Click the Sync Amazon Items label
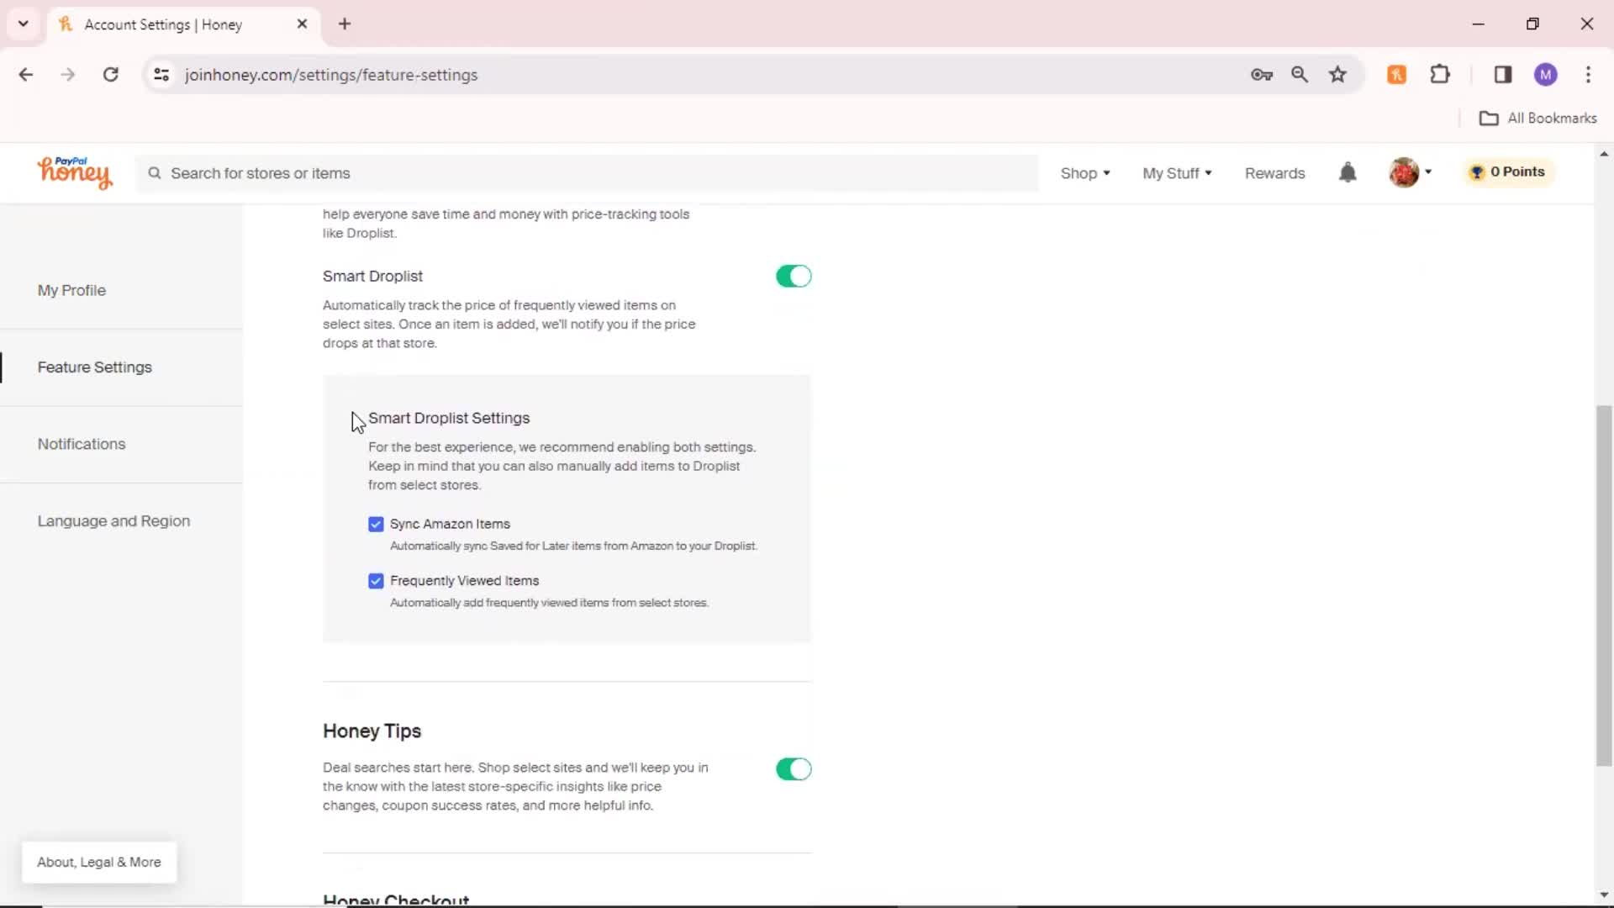The width and height of the screenshot is (1614, 908). coord(450,525)
